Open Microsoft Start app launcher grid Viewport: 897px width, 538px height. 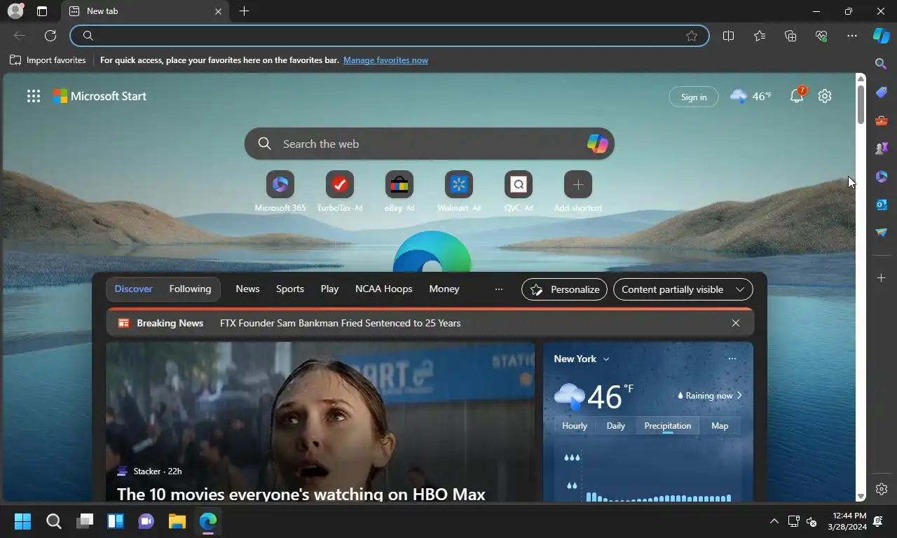(x=34, y=96)
